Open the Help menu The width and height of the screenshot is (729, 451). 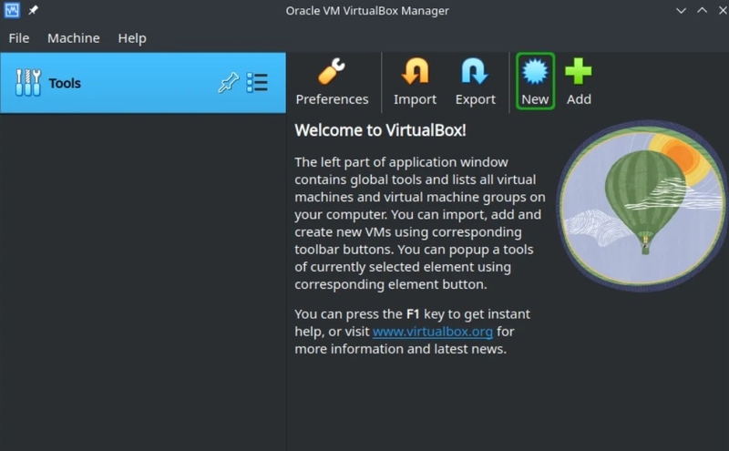[x=132, y=38]
